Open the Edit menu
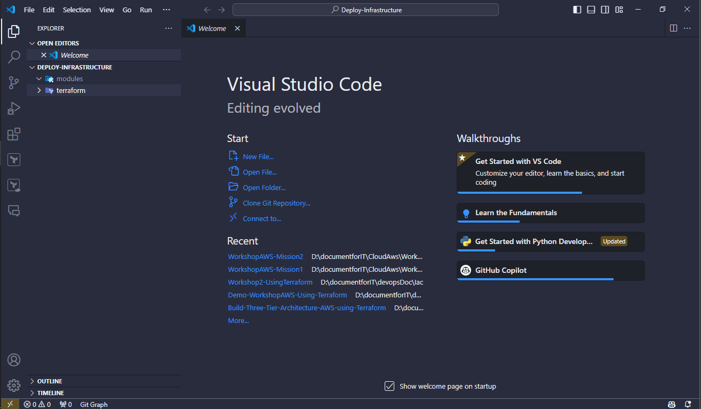The image size is (701, 409). tap(49, 10)
